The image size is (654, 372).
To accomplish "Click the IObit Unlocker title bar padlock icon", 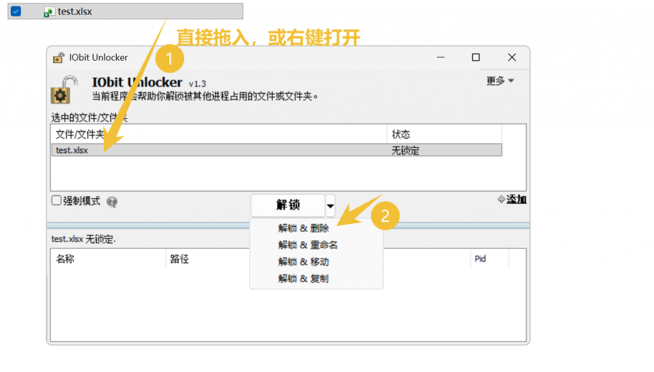I will tap(58, 57).
